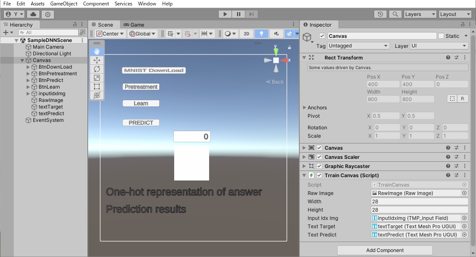Click the Play button in toolbar
This screenshot has height=257, width=476.
[225, 14]
